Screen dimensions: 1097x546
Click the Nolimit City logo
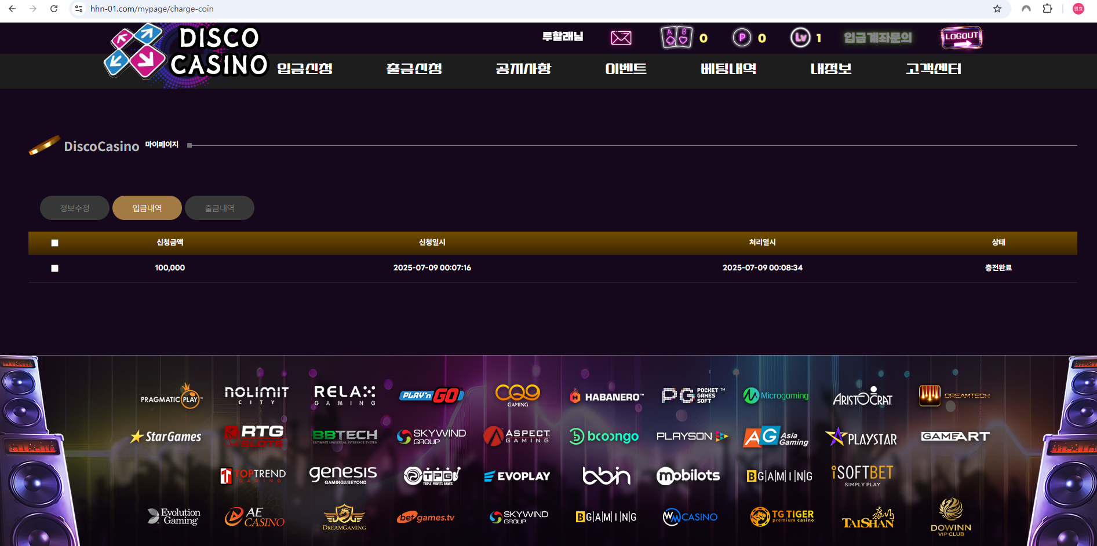[256, 396]
